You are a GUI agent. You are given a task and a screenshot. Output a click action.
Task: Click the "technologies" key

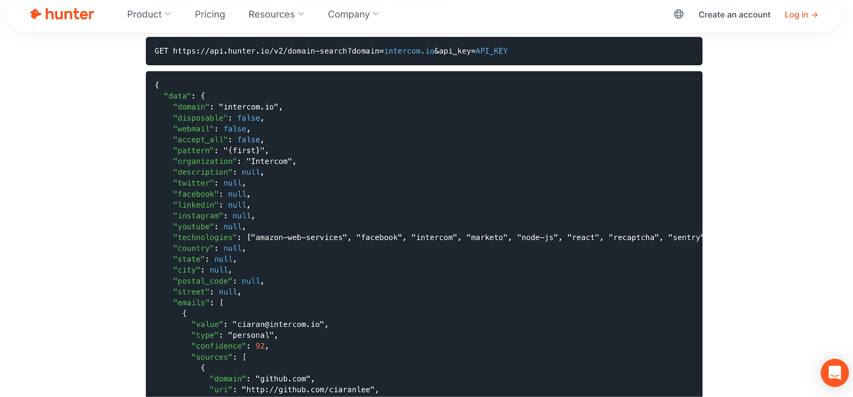[x=205, y=238]
